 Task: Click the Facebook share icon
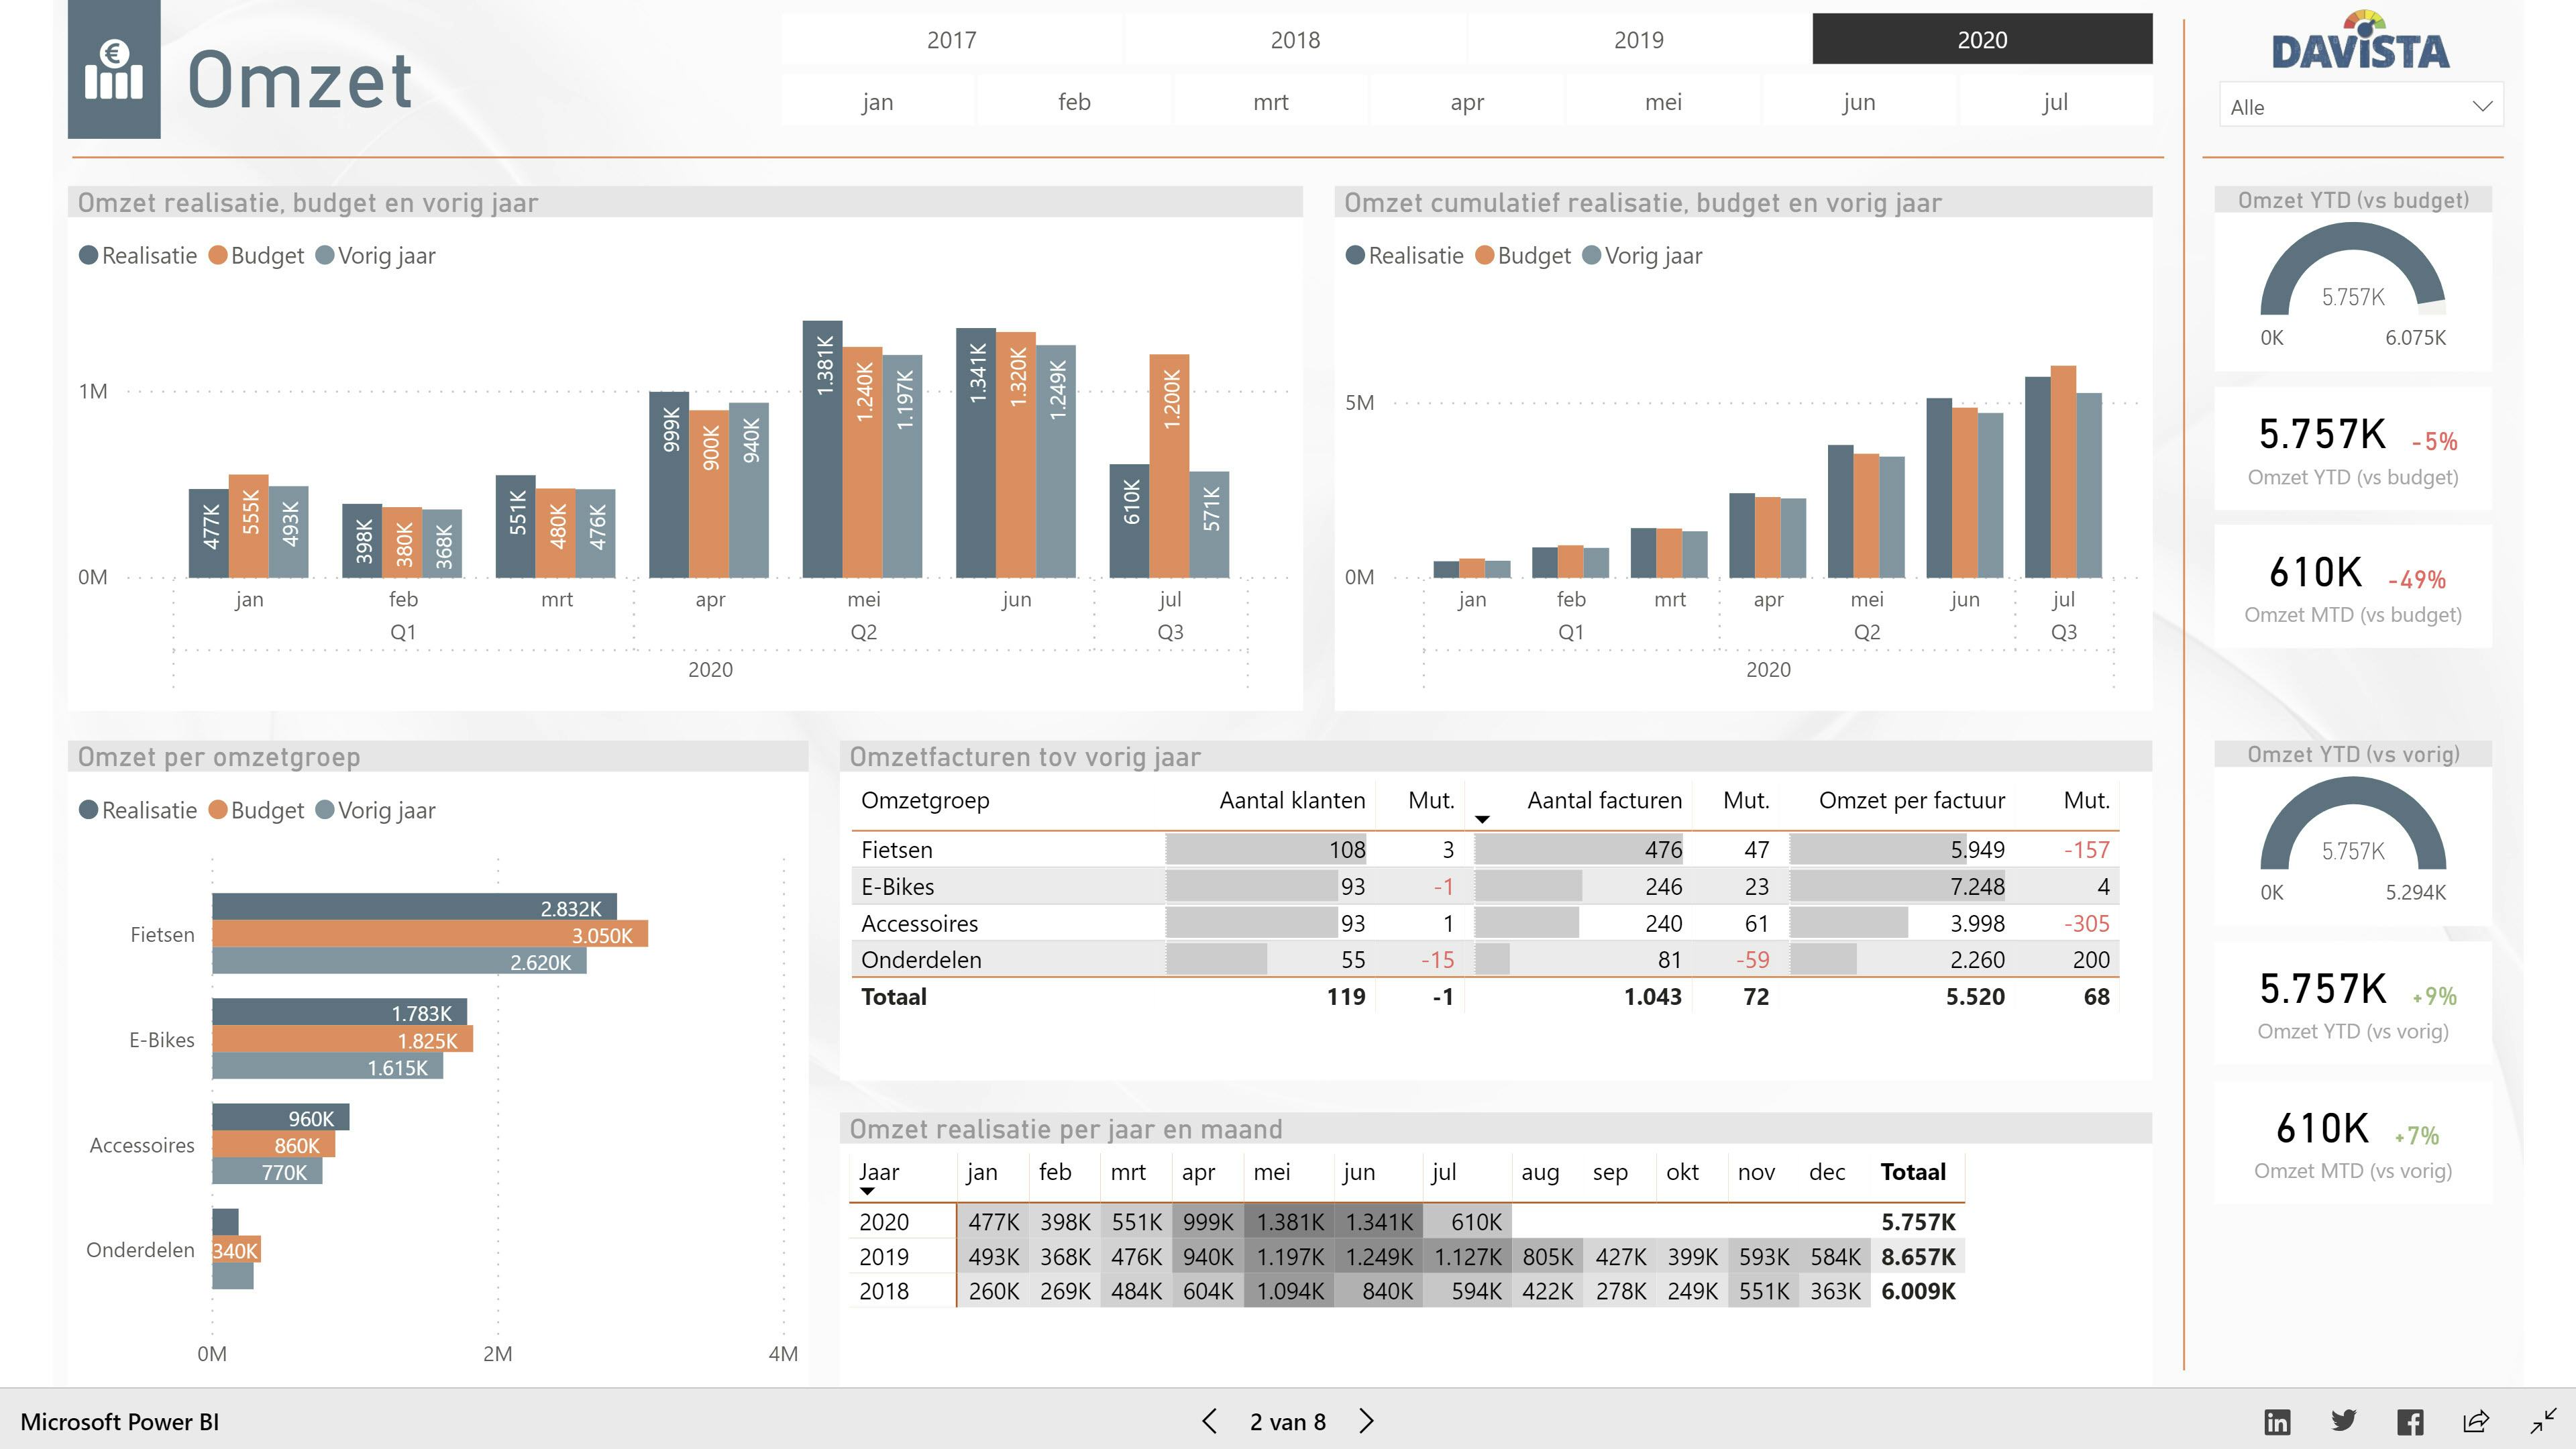click(x=2410, y=1421)
